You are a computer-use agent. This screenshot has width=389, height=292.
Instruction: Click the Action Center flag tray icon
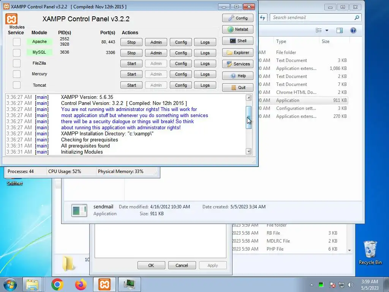[332, 285]
